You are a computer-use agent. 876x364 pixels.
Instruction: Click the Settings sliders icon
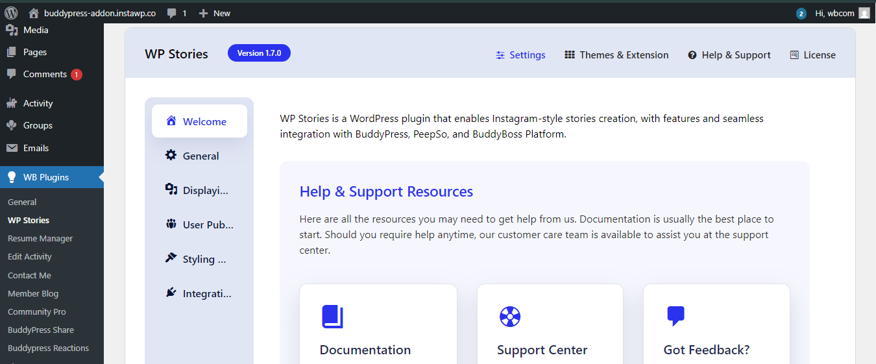(500, 55)
